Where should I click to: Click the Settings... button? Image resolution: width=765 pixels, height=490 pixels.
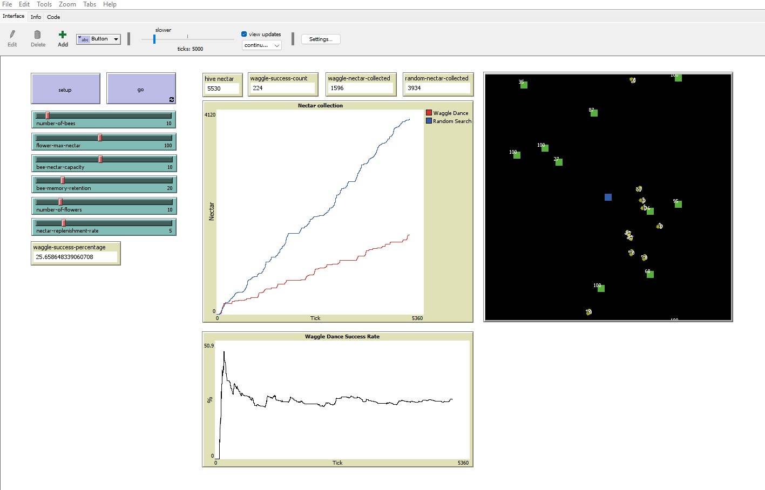[320, 39]
